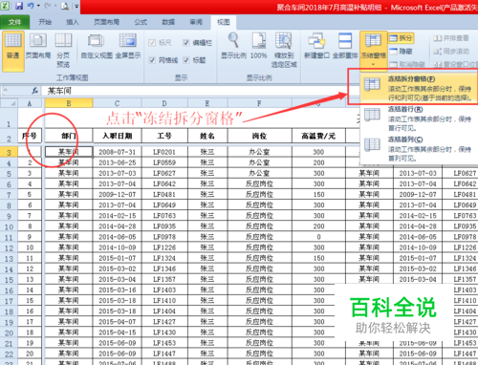This screenshot has height=365, width=478.
Task: Click header cell 入职日期
Action: click(x=118, y=136)
